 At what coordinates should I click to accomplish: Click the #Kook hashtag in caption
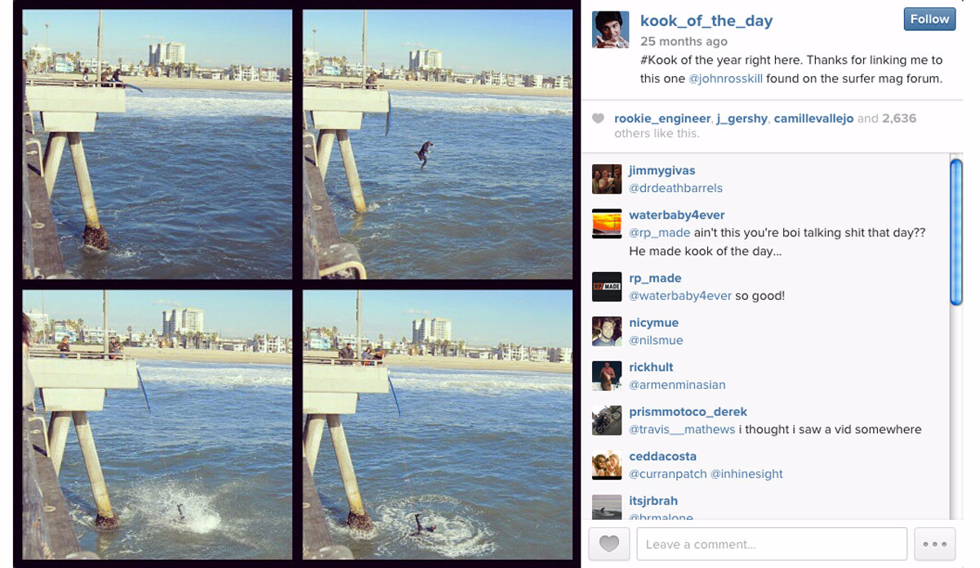point(658,60)
